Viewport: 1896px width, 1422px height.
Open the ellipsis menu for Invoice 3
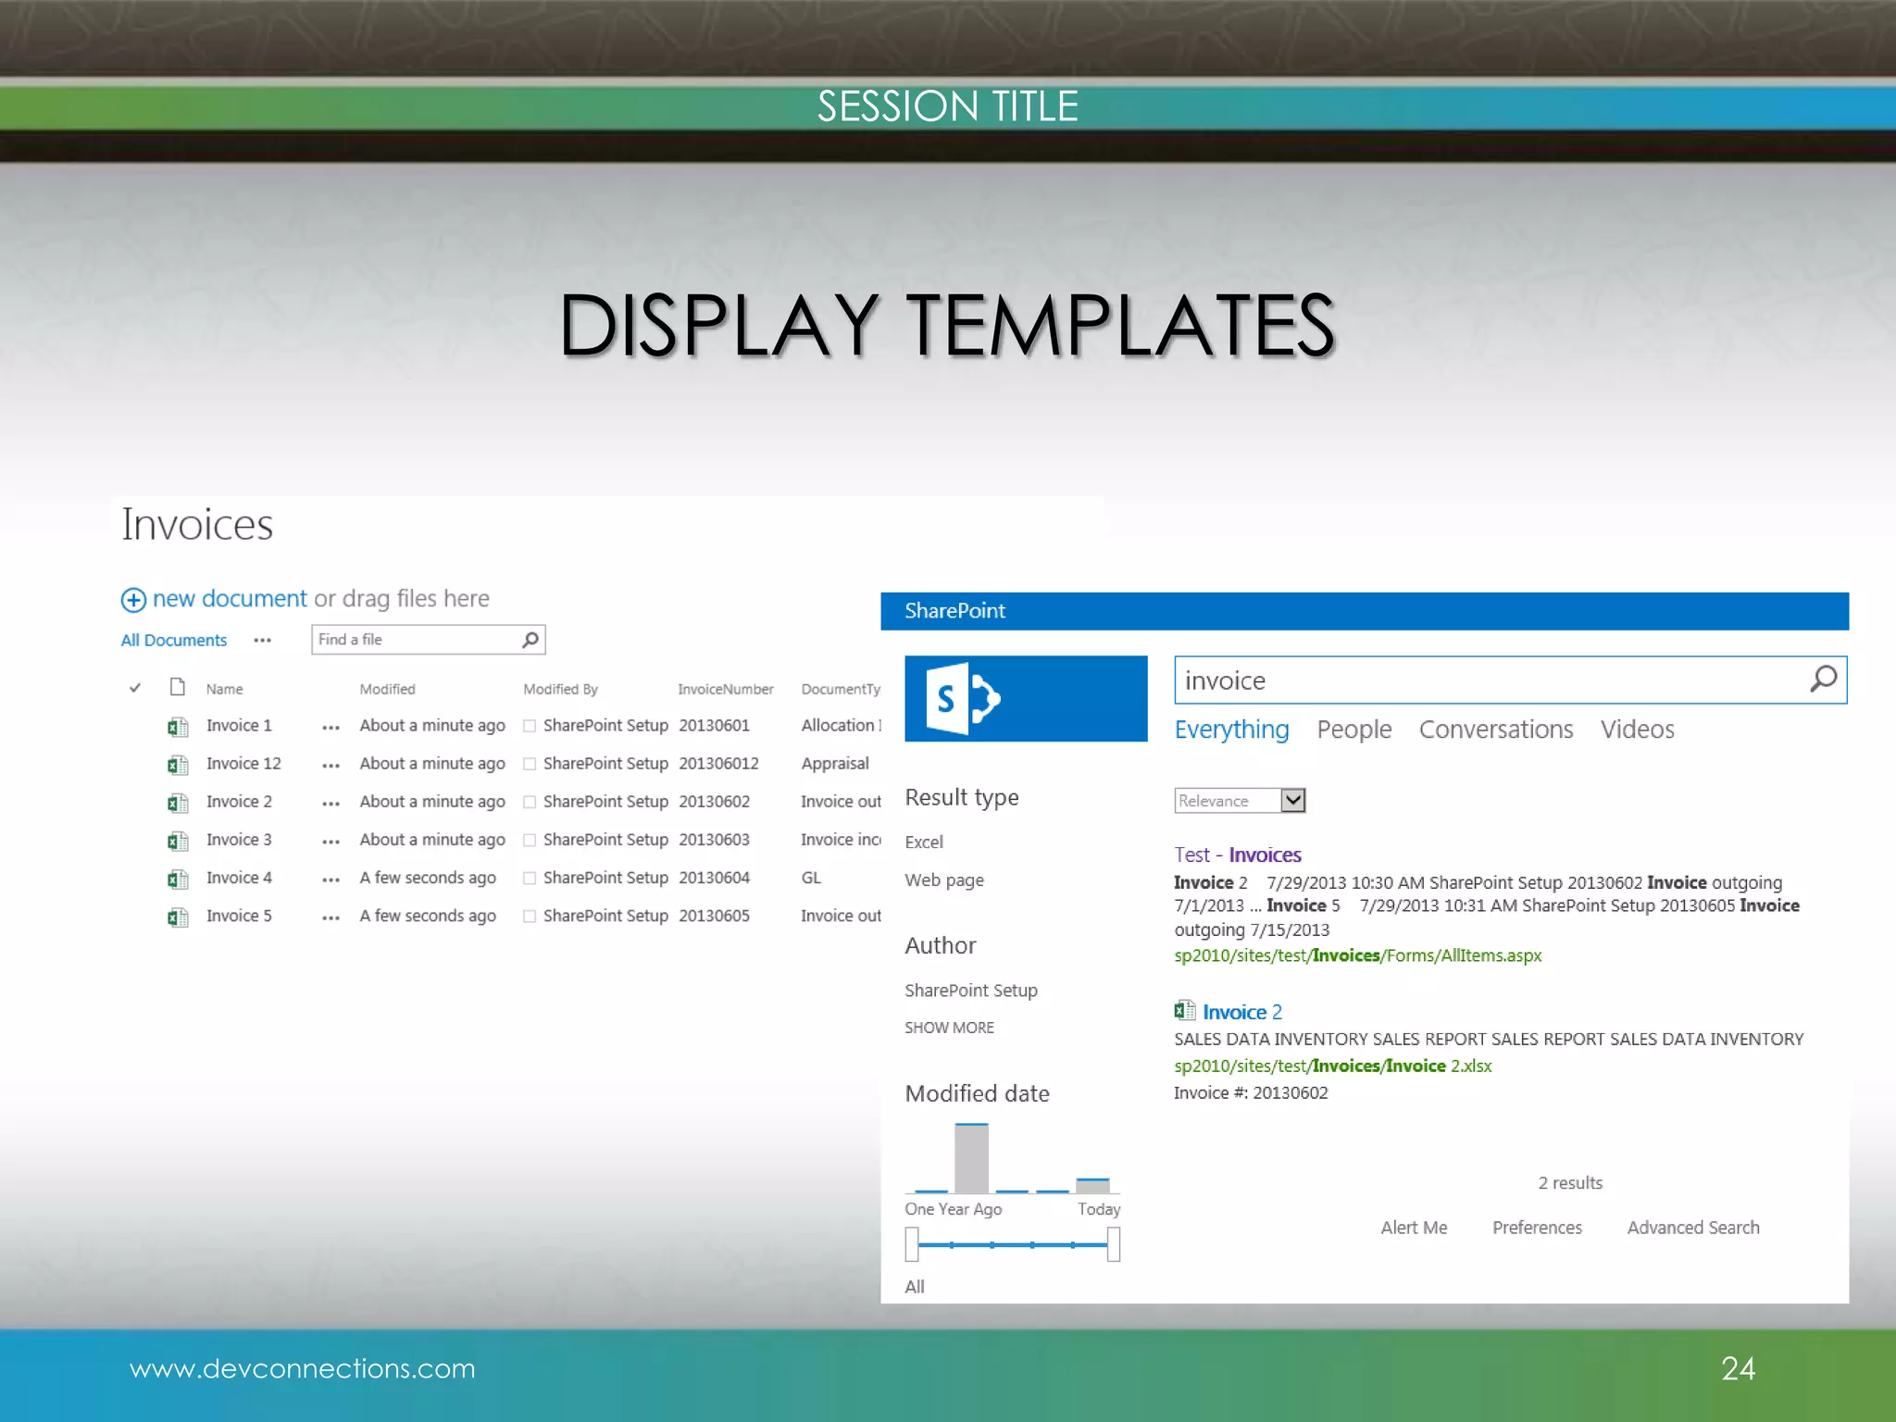click(x=331, y=842)
